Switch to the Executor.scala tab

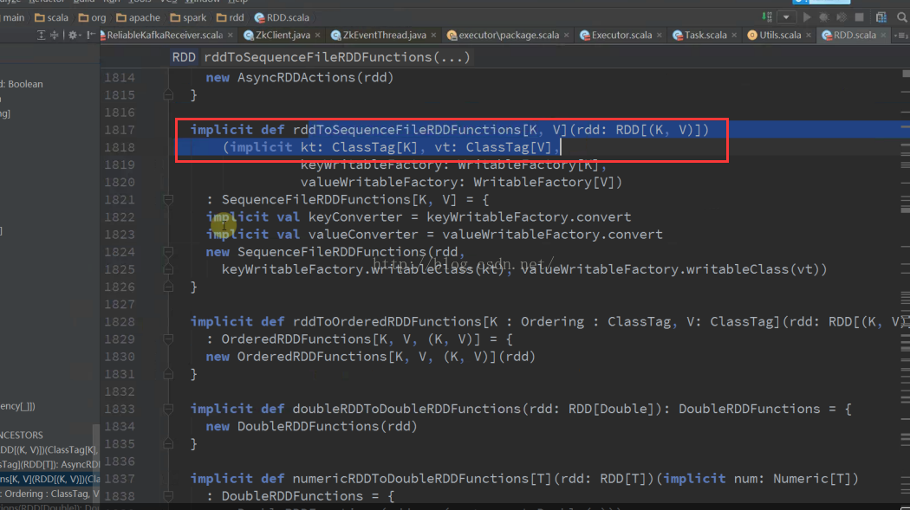tap(621, 36)
